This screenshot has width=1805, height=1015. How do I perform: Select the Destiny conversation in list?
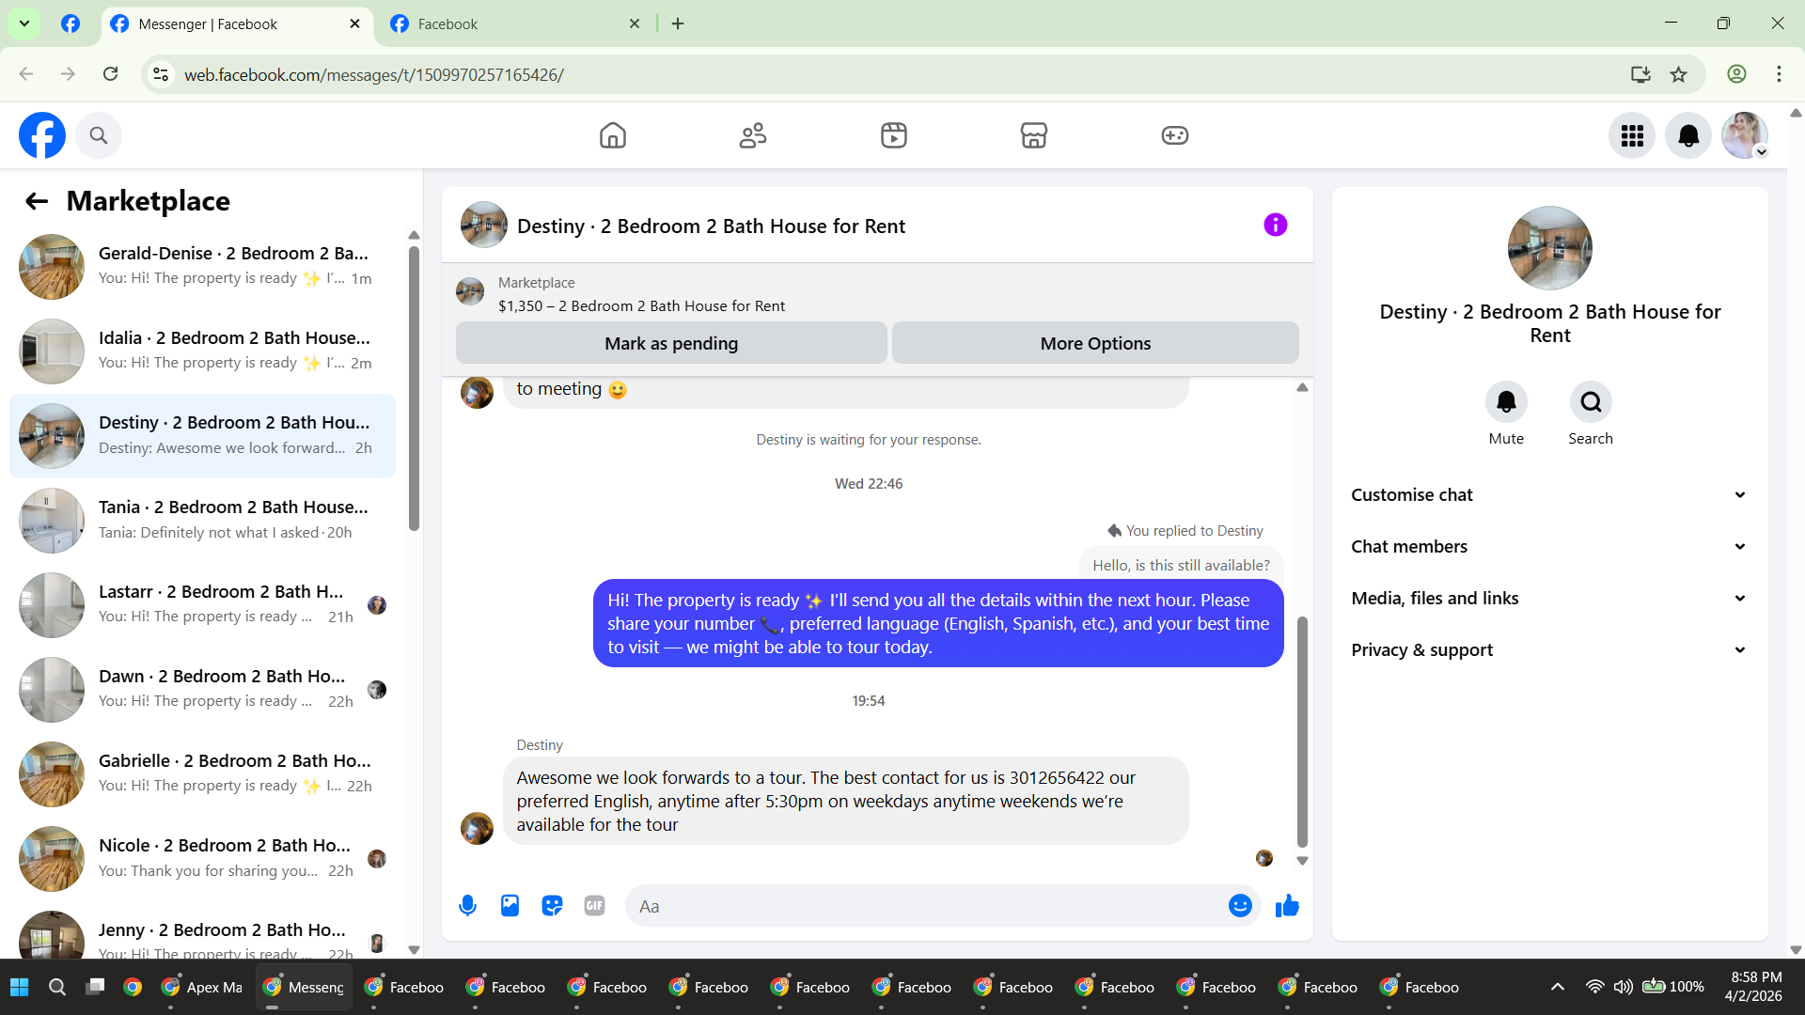[x=202, y=436]
